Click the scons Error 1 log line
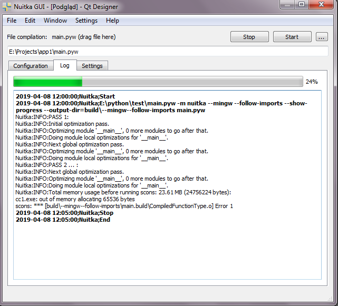 coord(124,206)
